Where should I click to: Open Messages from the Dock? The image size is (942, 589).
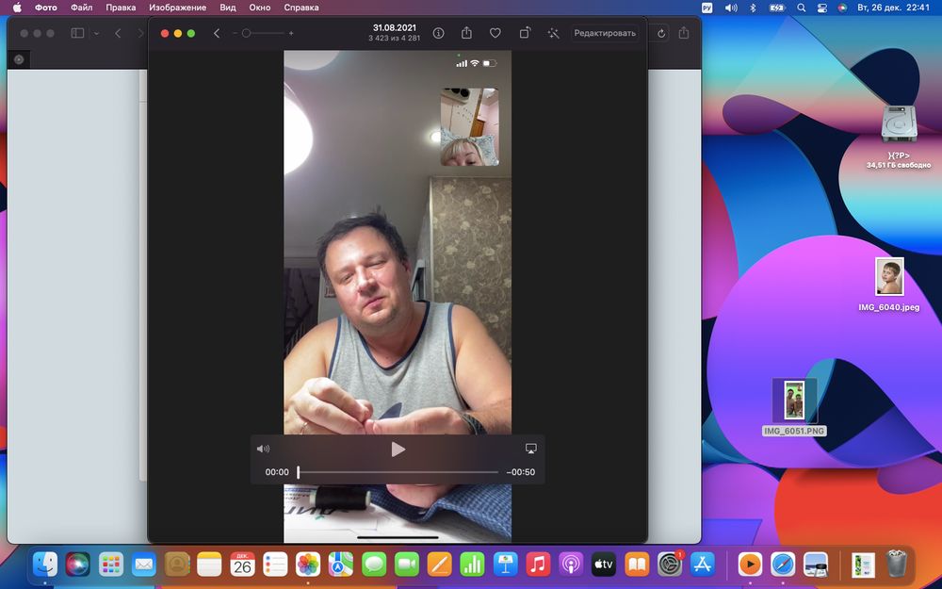click(x=374, y=564)
